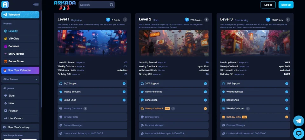
Task: Click the Level 2 blue points gem
Action: click(x=187, y=20)
